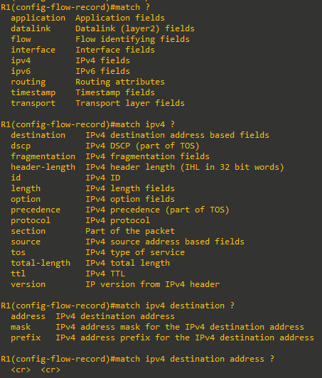Select the 'prefix' keyword under destination

point(26,337)
